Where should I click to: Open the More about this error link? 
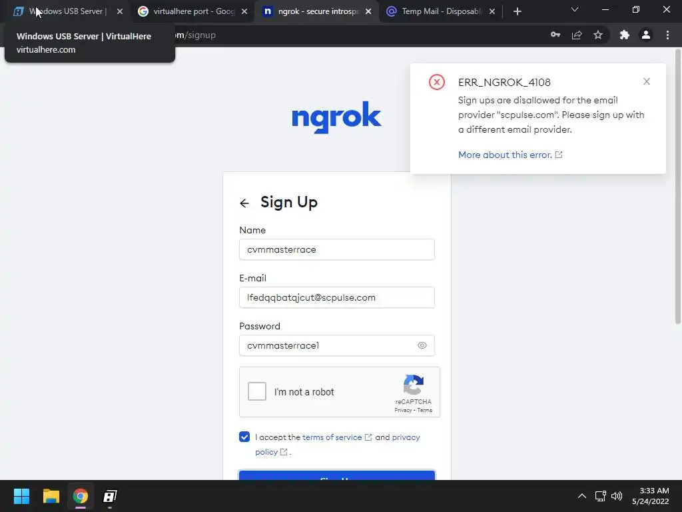click(510, 155)
